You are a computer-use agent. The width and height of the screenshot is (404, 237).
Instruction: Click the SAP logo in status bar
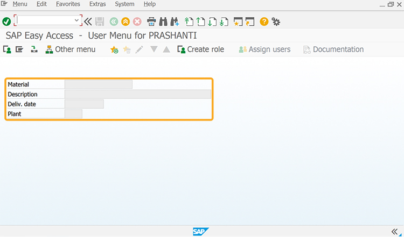[x=201, y=232]
